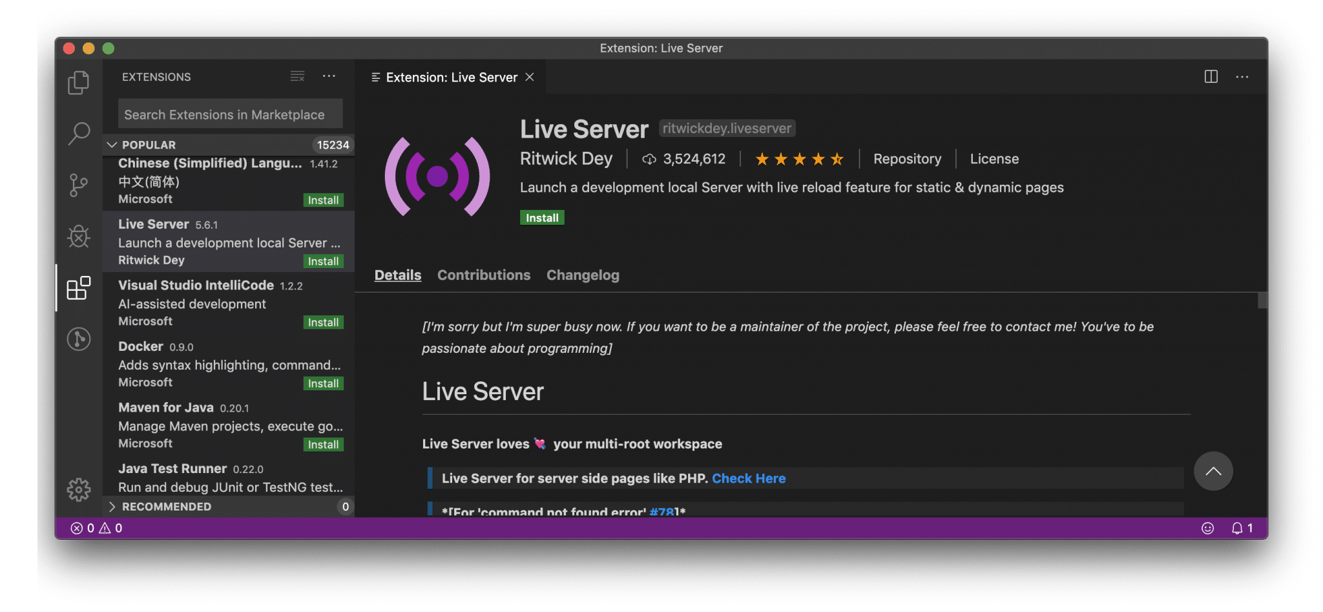Select the Extensions blocks icon in activity bar
1323x612 pixels.
(79, 288)
